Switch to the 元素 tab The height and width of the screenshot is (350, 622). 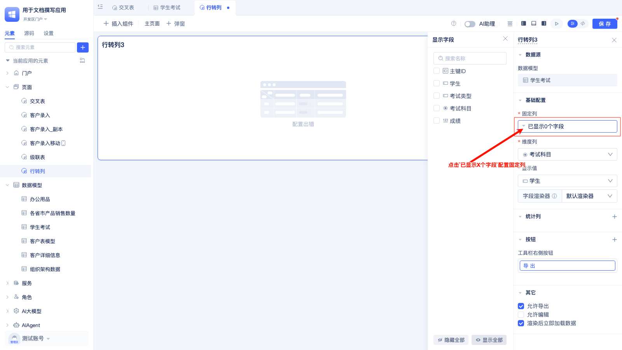coord(10,33)
